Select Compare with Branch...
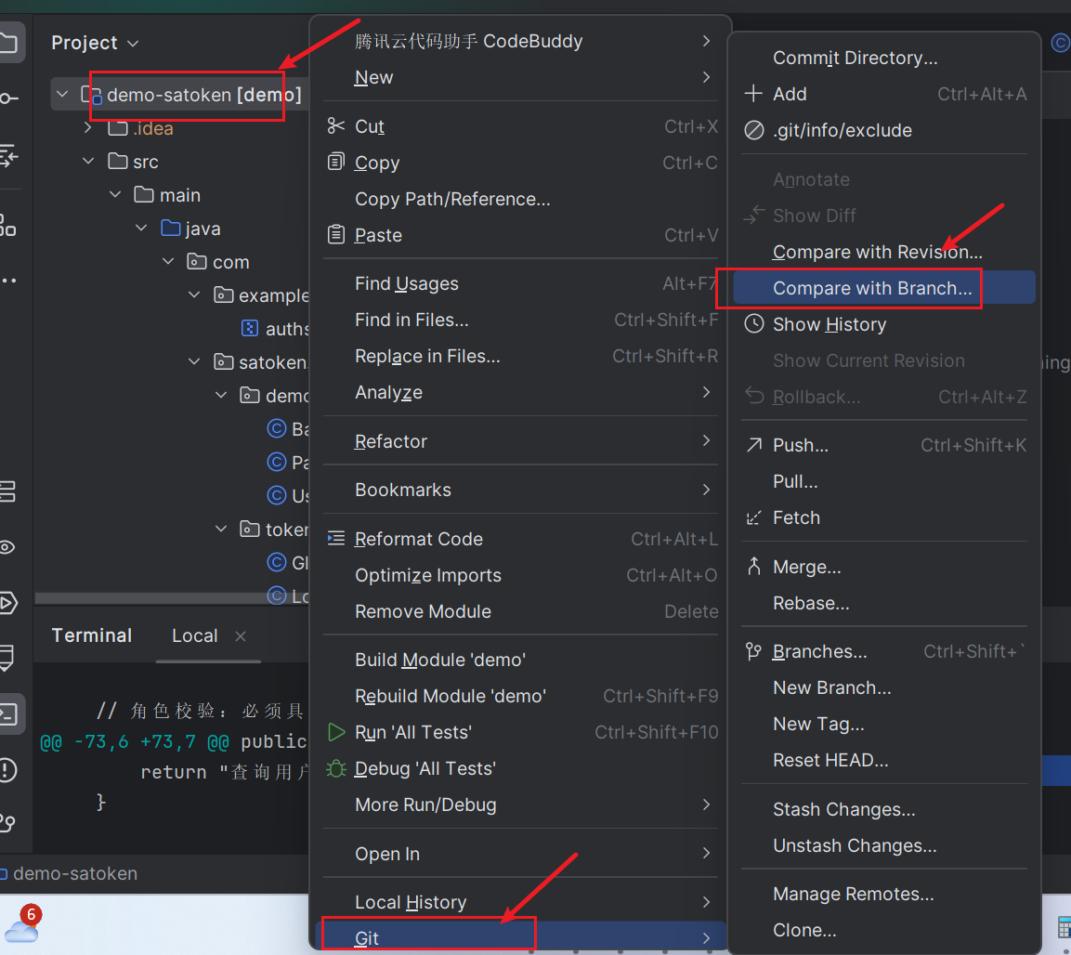Viewport: 1071px width, 955px height. (884, 288)
